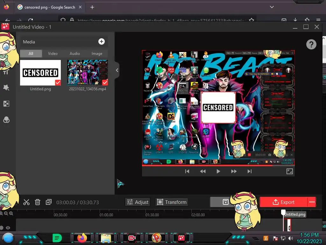
Task: Rewind the preview
Action: click(203, 171)
